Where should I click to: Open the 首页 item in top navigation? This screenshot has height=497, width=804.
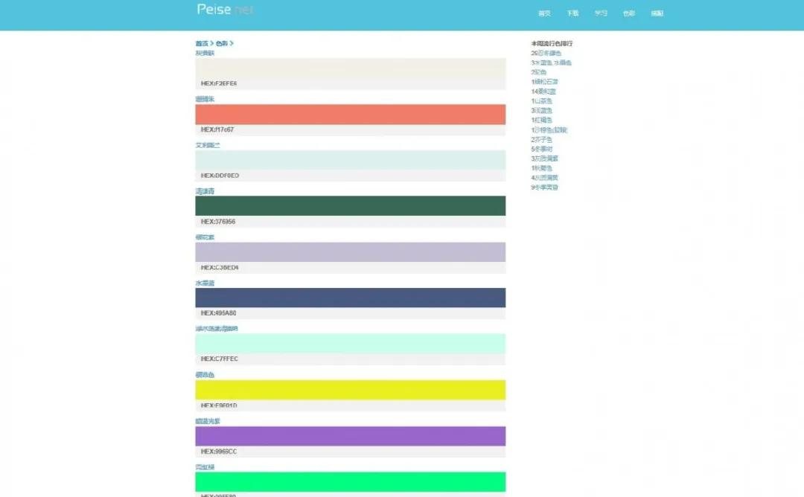click(544, 13)
